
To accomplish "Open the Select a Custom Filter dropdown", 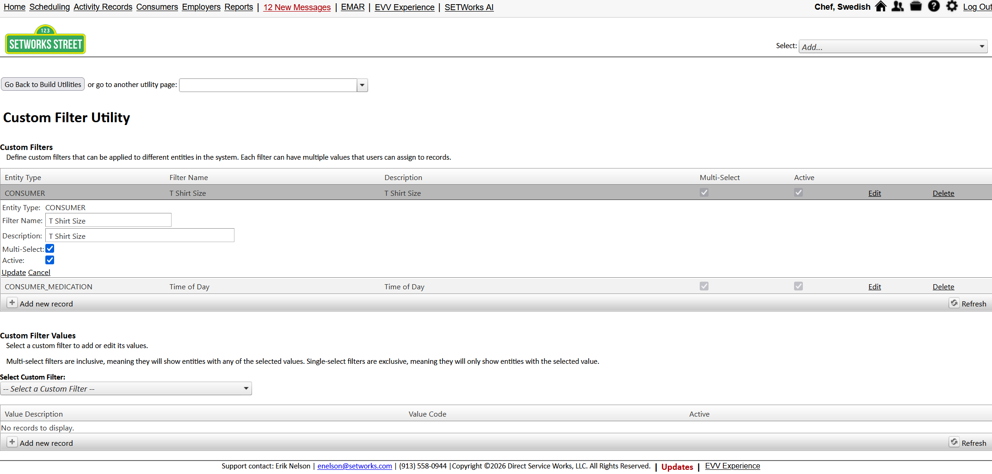I will coord(126,389).
